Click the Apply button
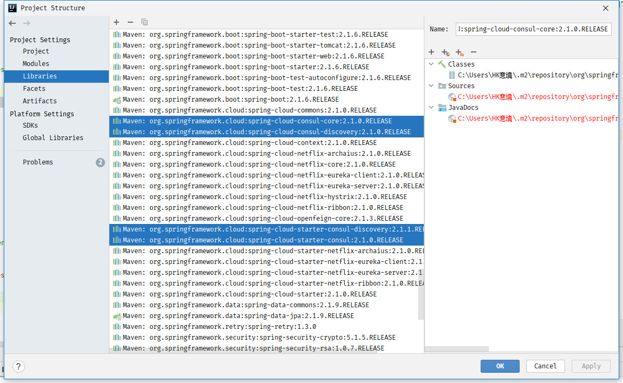This screenshot has height=383, width=623. (591, 366)
